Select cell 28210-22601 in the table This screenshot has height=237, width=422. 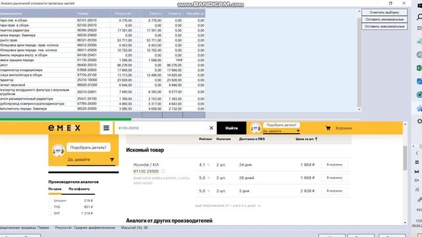[87, 92]
